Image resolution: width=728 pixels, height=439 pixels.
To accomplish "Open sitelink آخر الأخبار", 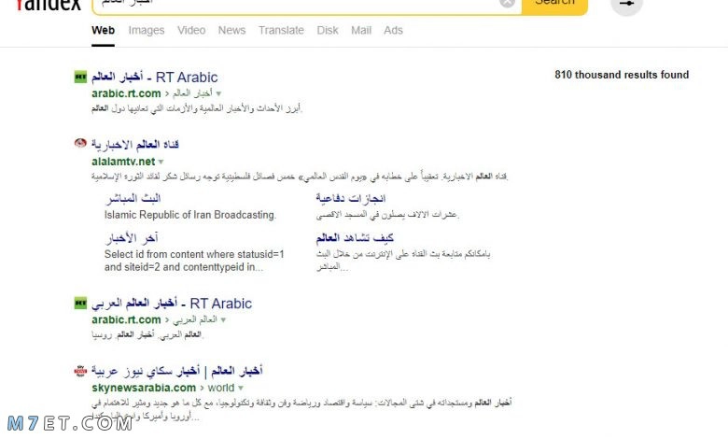I will [132, 238].
